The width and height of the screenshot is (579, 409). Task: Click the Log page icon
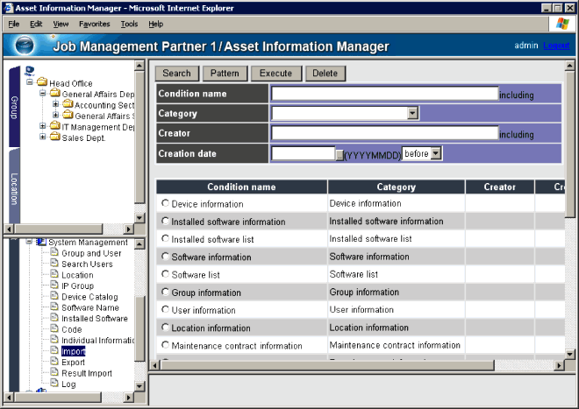pos(54,384)
